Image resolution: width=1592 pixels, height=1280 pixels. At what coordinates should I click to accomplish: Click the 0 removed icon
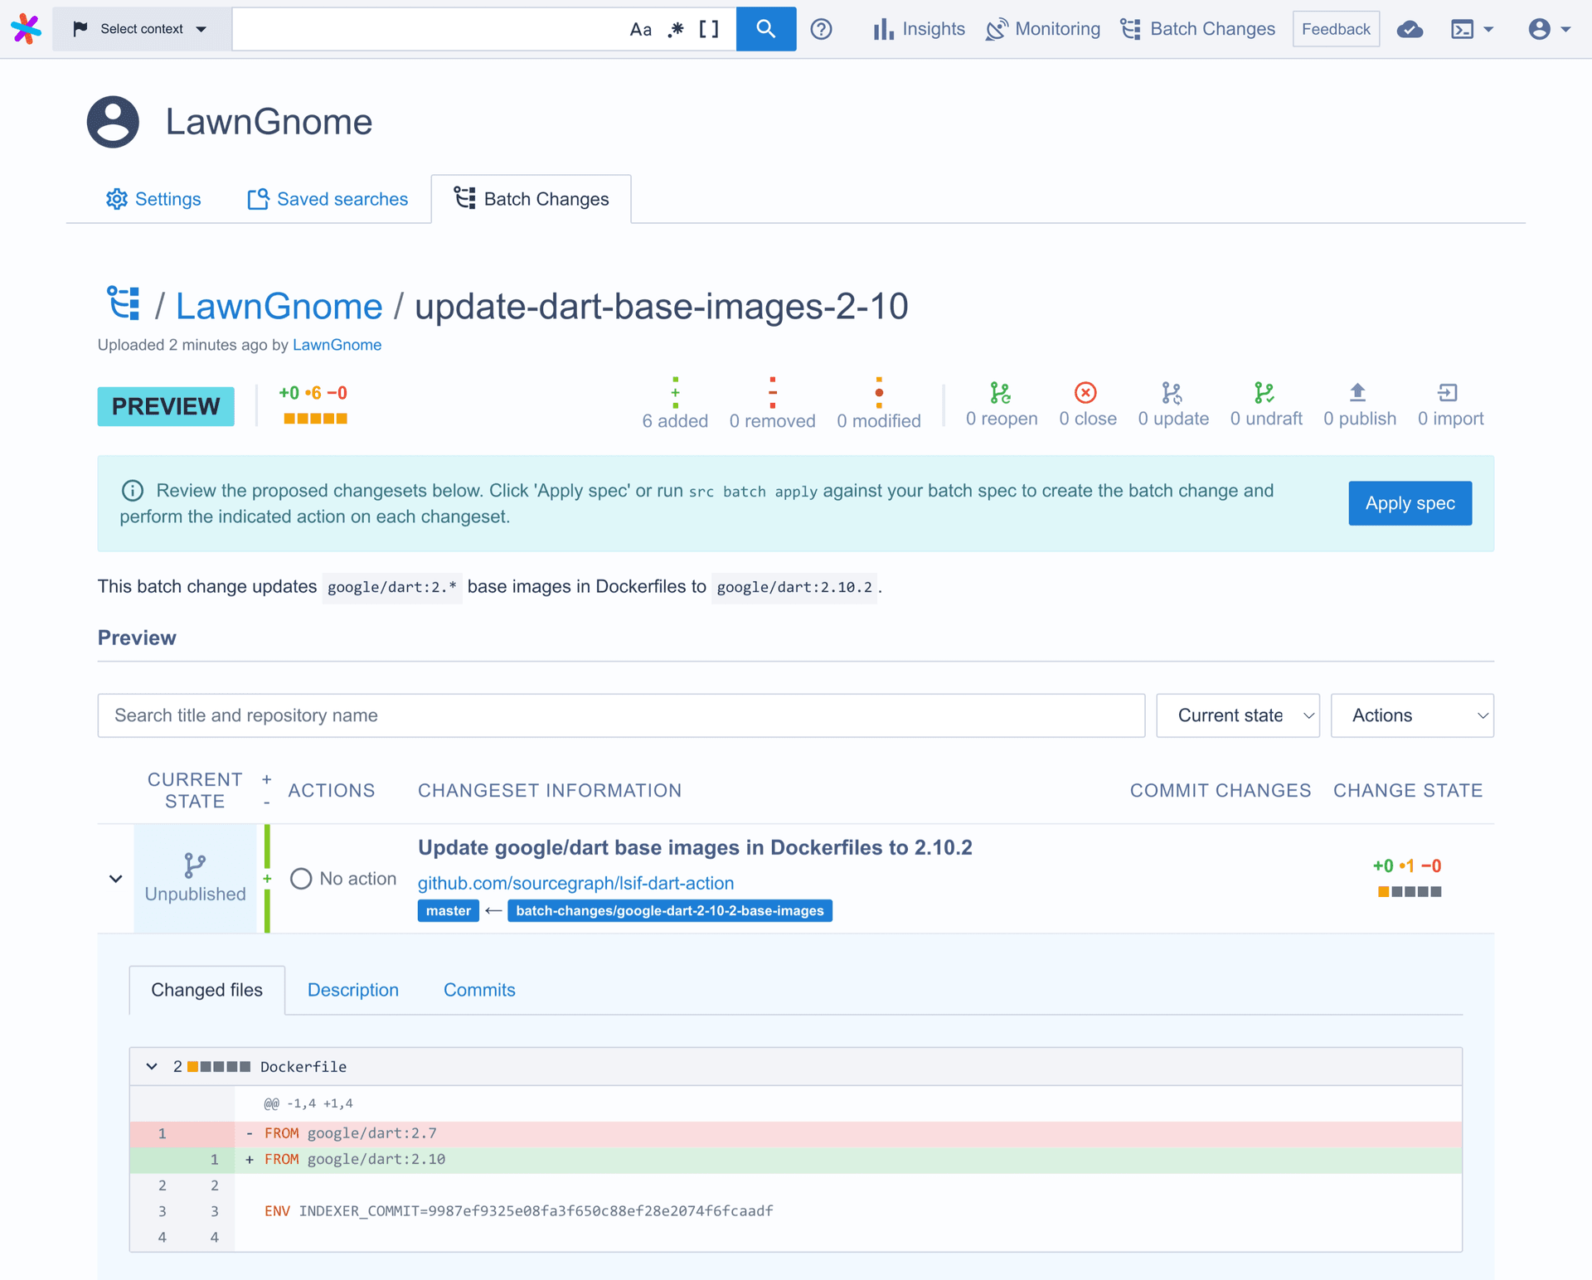coord(772,392)
